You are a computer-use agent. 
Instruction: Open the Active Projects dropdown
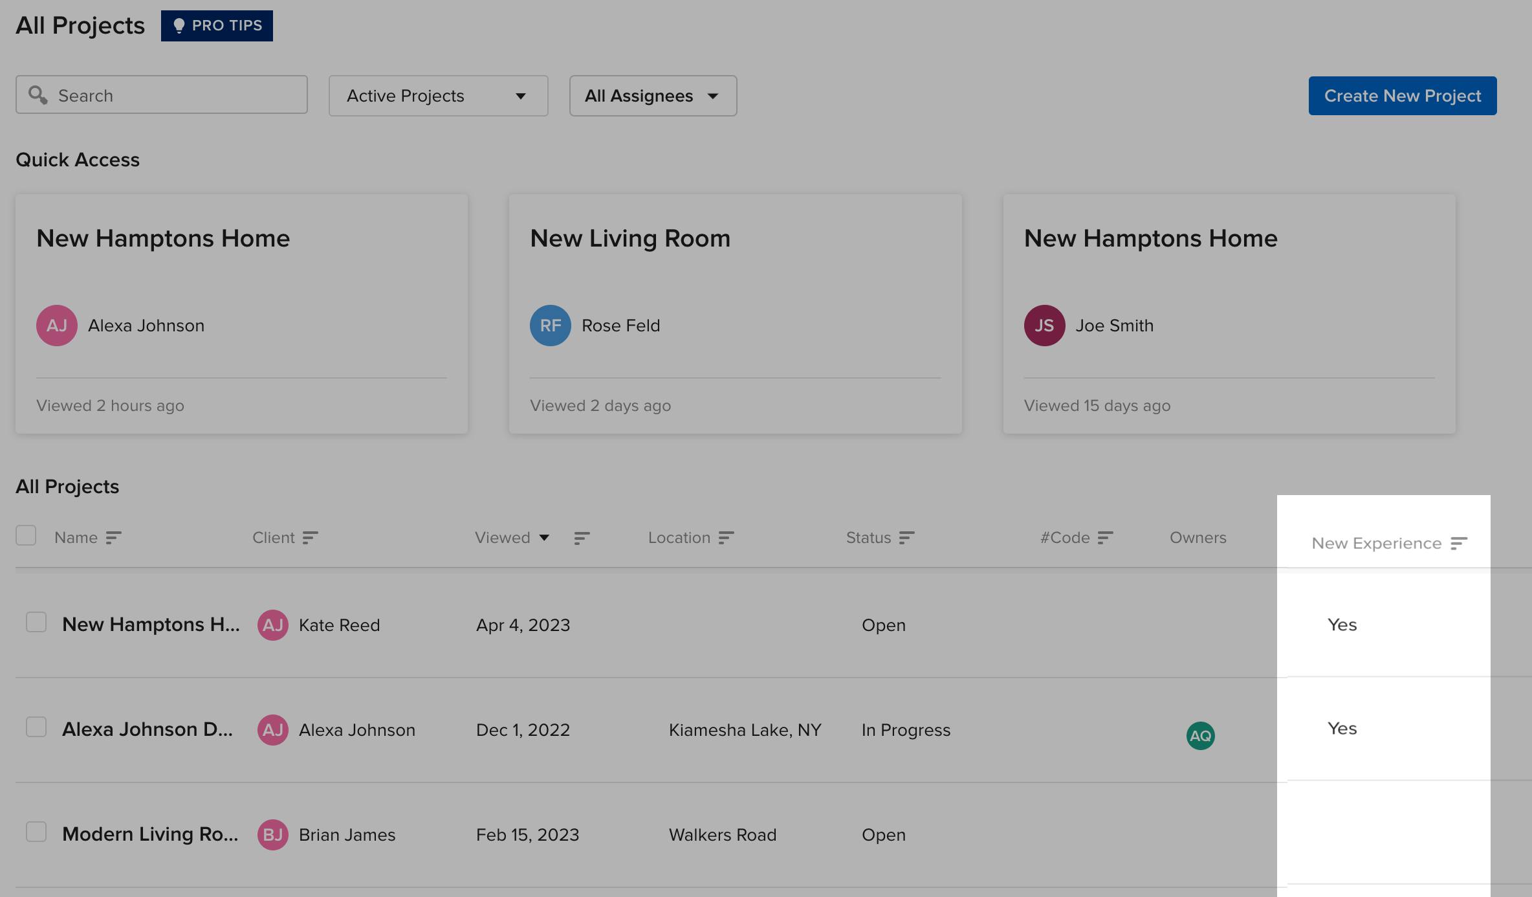pyautogui.click(x=438, y=96)
